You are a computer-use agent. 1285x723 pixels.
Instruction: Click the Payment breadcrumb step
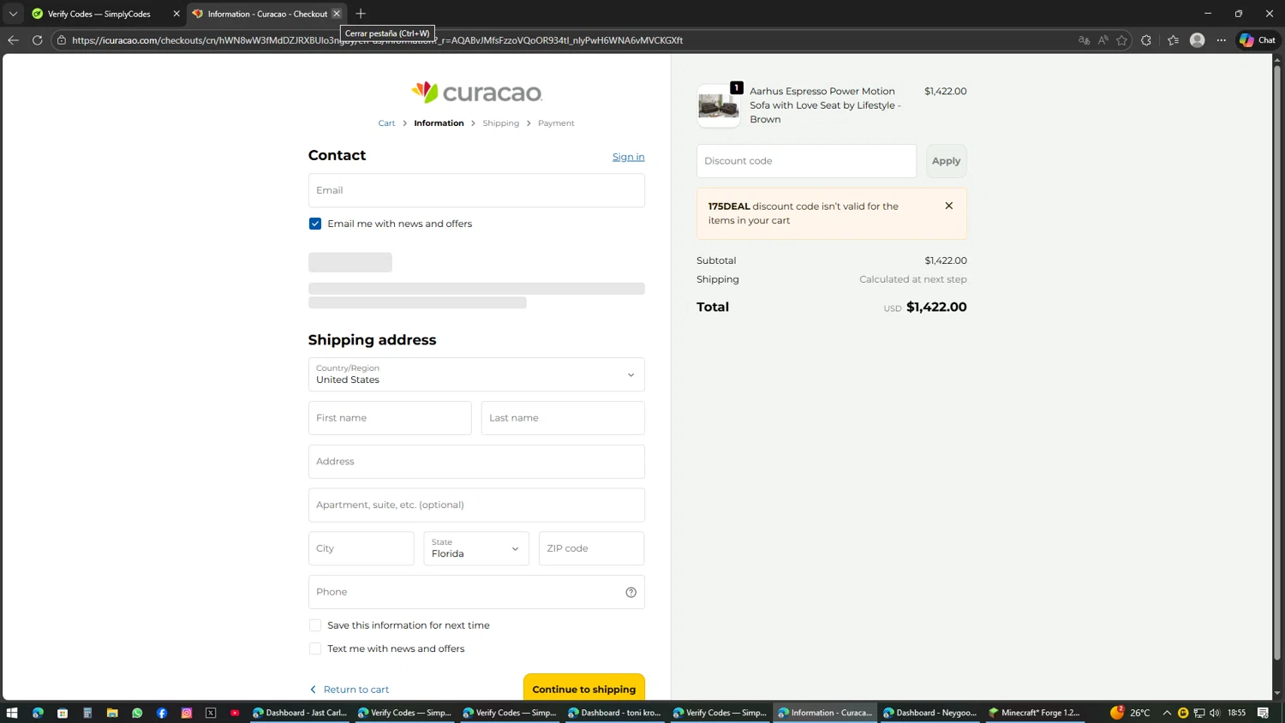pyautogui.click(x=556, y=123)
